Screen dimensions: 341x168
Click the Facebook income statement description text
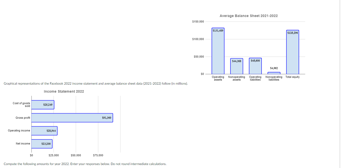point(96,83)
